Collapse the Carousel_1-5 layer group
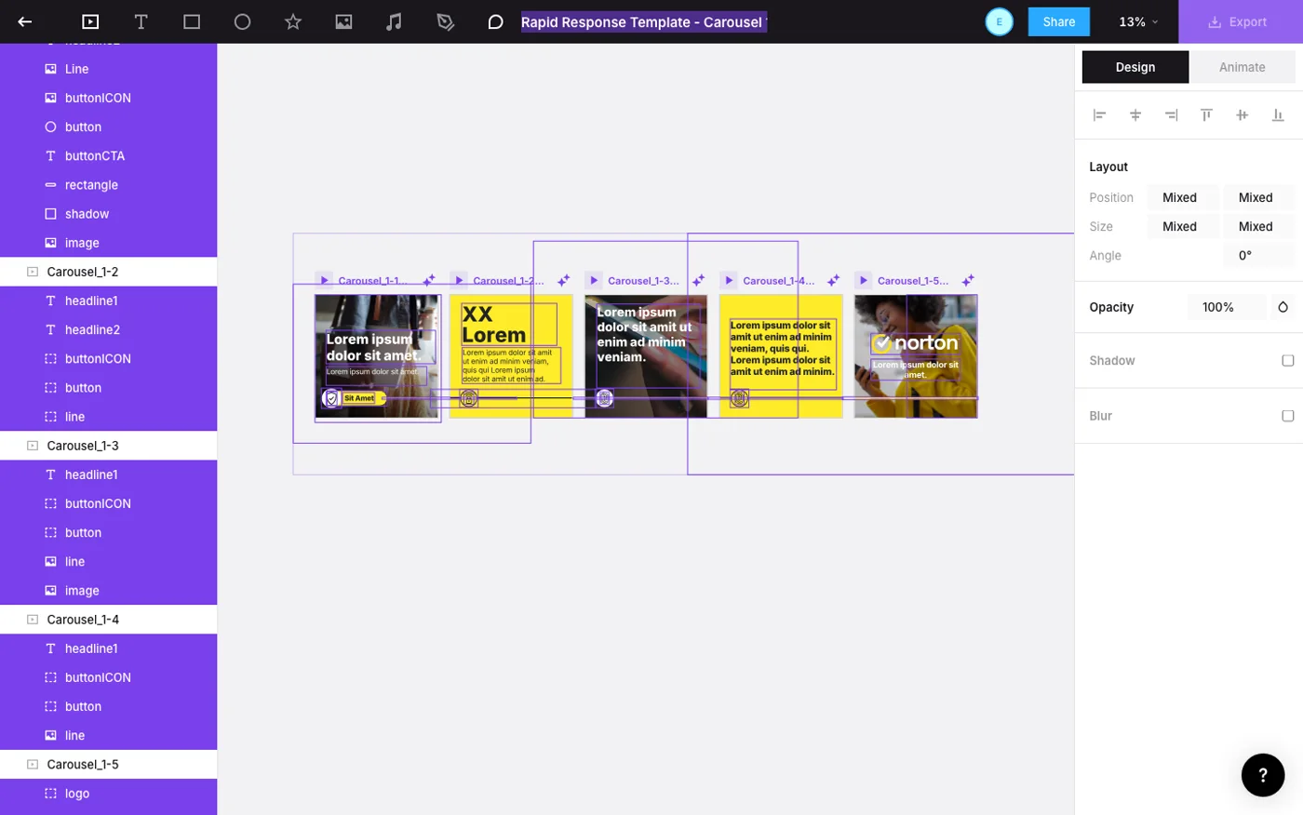The width and height of the screenshot is (1303, 815). tap(33, 765)
